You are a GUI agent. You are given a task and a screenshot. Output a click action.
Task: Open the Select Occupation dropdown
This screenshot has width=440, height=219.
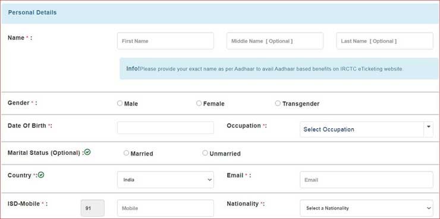(x=366, y=129)
